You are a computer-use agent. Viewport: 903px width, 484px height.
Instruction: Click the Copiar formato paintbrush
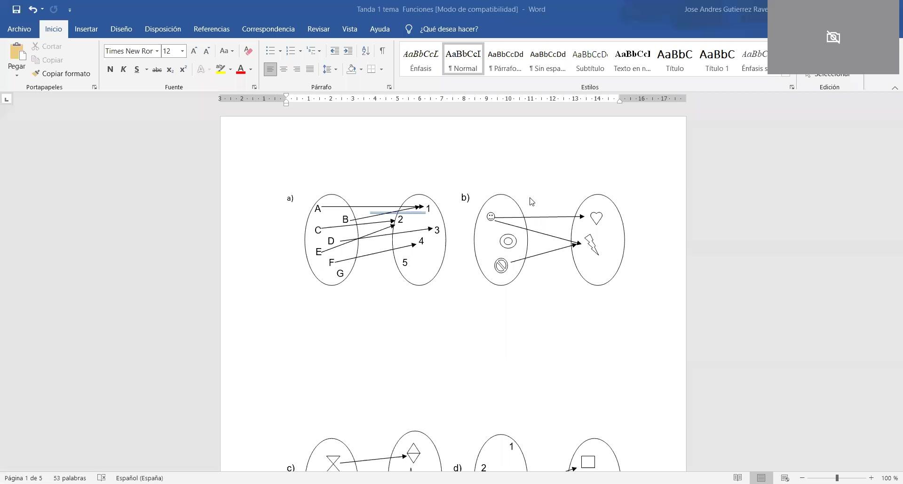click(61, 74)
